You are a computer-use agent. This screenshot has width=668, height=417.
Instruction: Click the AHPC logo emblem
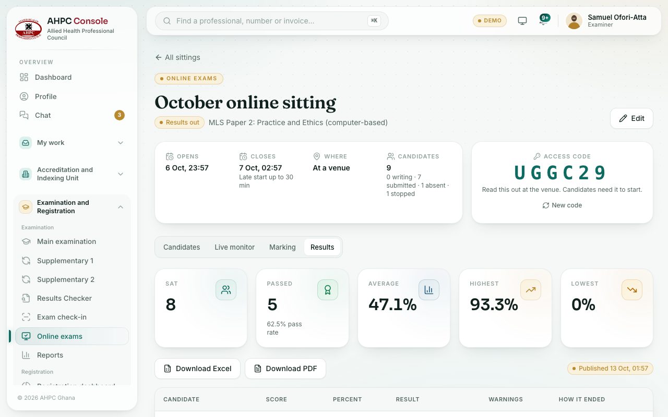click(28, 29)
